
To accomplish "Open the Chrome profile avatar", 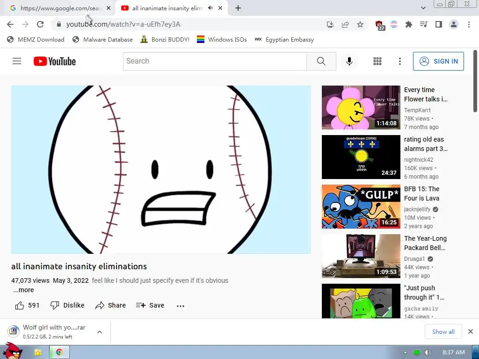I will [454, 24].
